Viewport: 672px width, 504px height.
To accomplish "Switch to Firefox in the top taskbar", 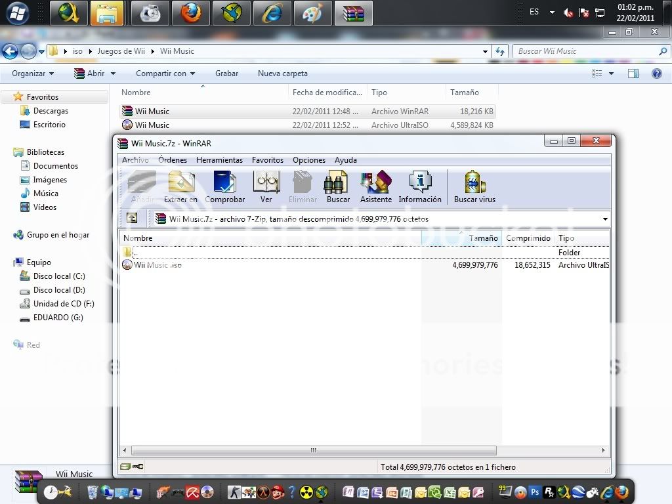I will click(x=191, y=13).
